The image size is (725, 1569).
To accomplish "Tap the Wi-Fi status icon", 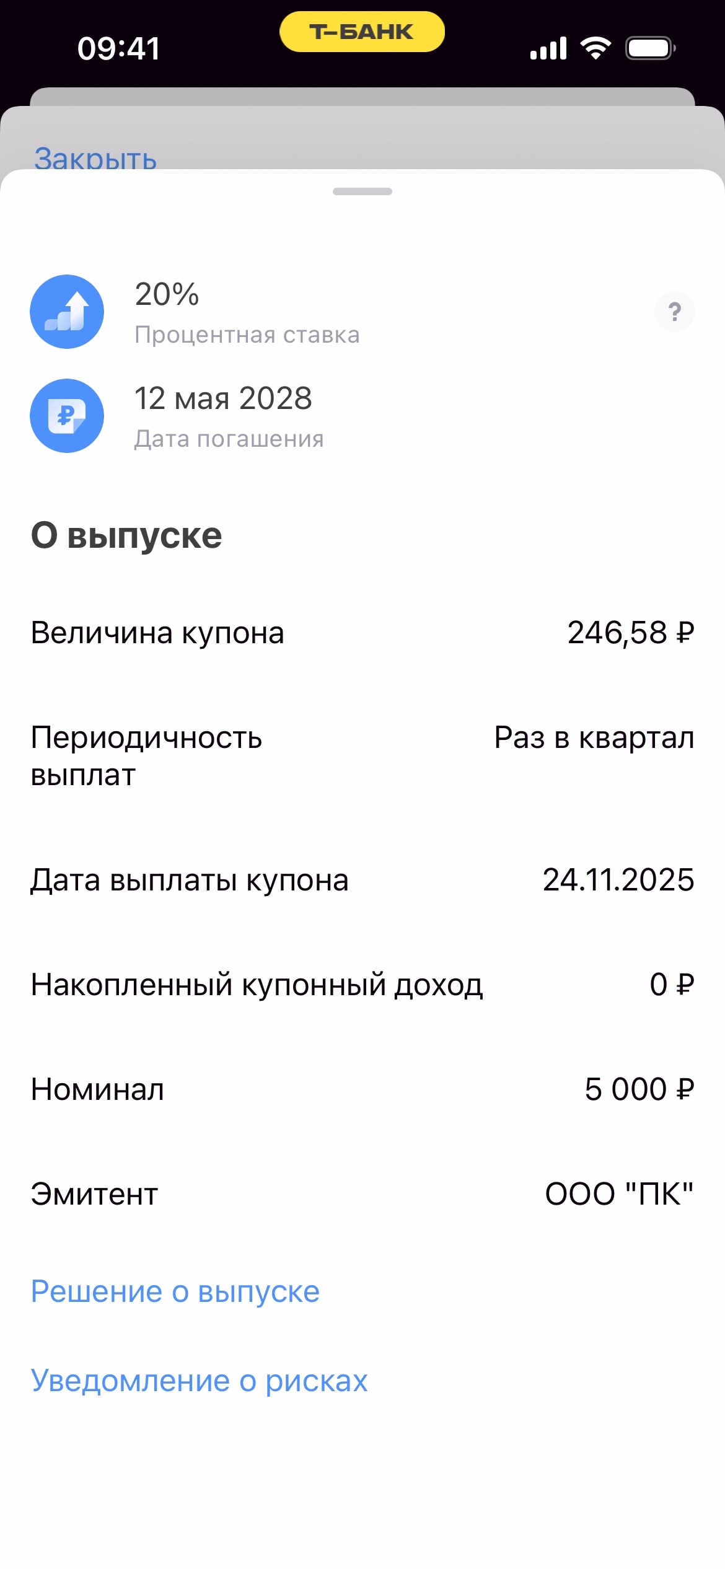I will click(x=595, y=48).
